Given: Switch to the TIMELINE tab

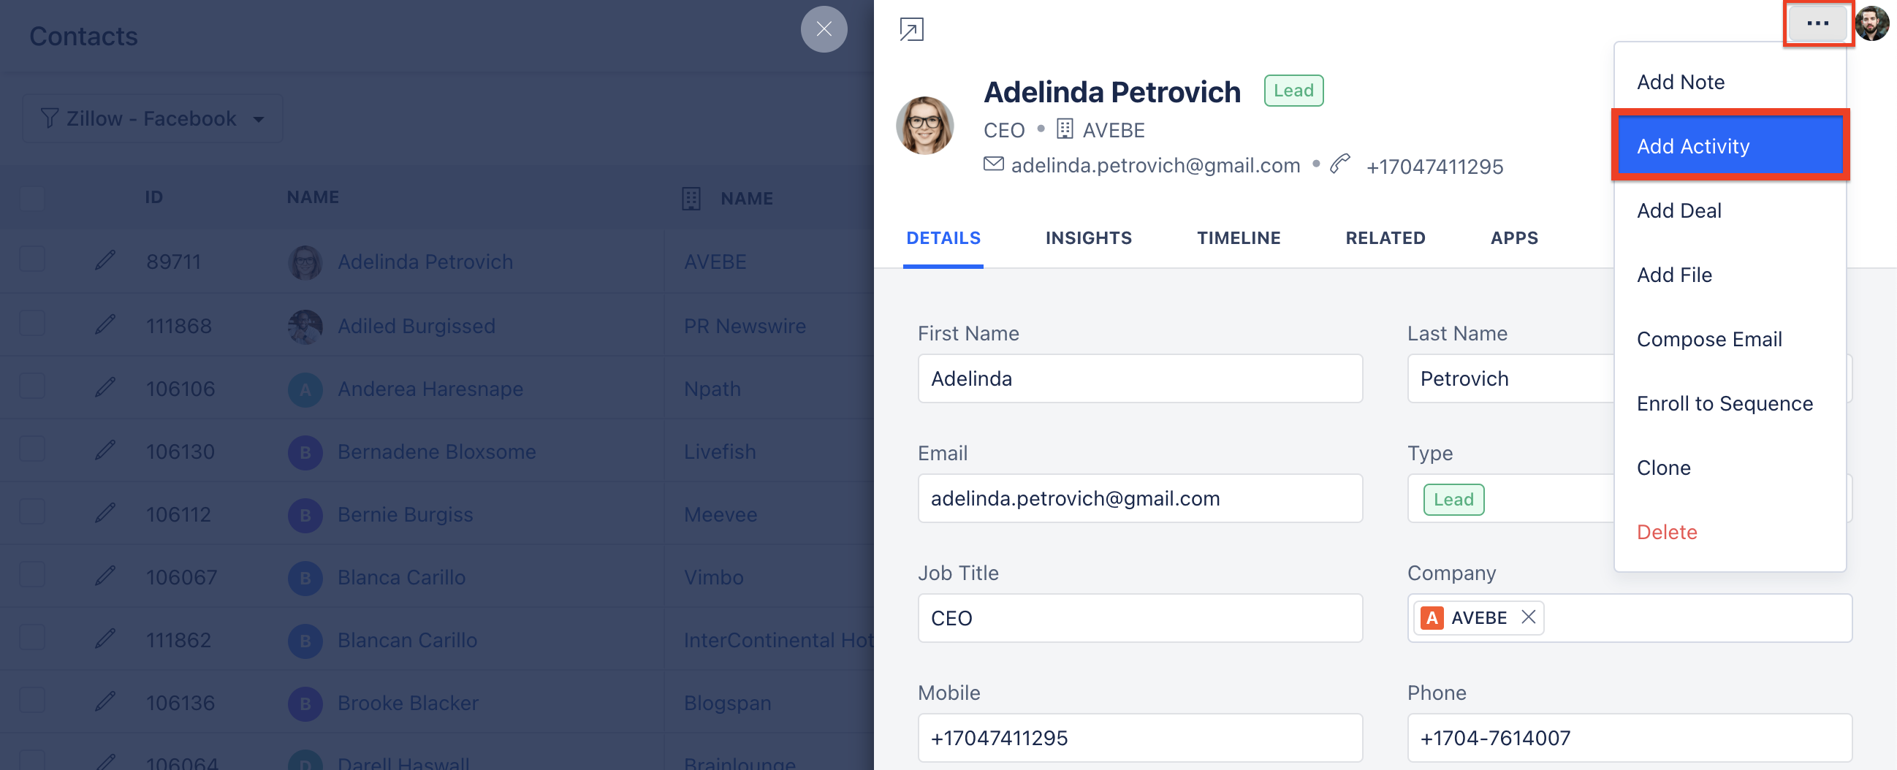Looking at the screenshot, I should tap(1238, 237).
